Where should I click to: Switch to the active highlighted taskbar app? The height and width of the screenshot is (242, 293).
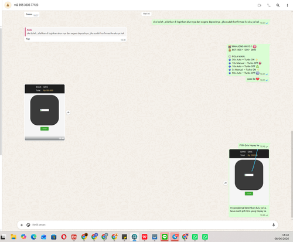[x=134, y=237]
